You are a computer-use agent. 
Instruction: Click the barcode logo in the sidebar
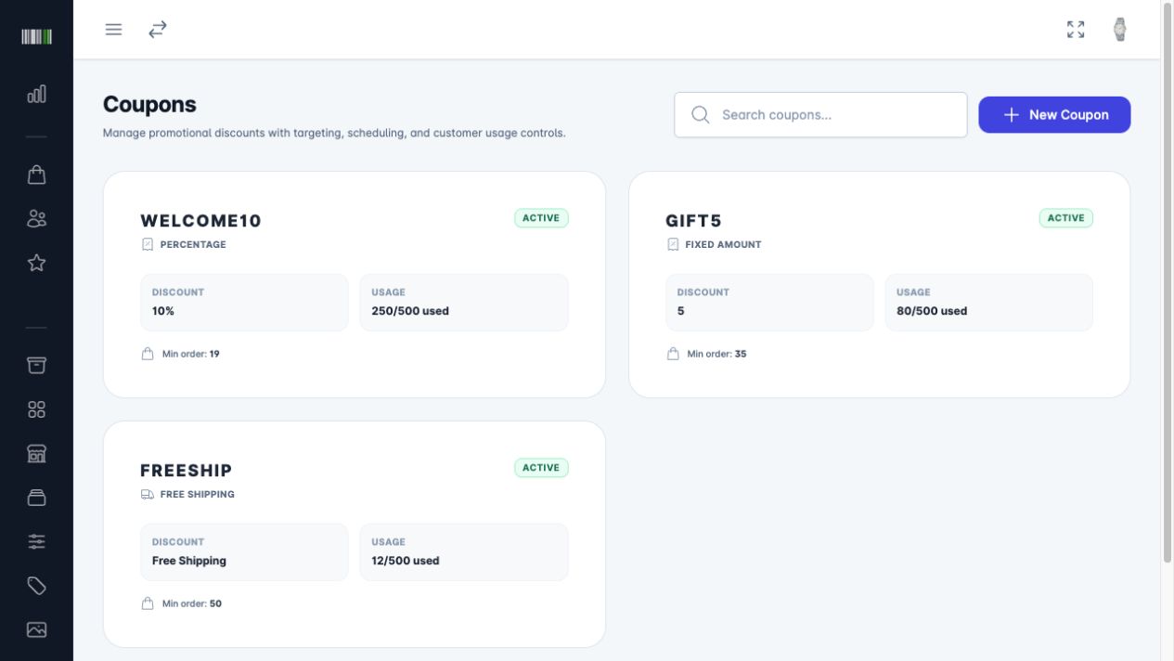pos(36,37)
